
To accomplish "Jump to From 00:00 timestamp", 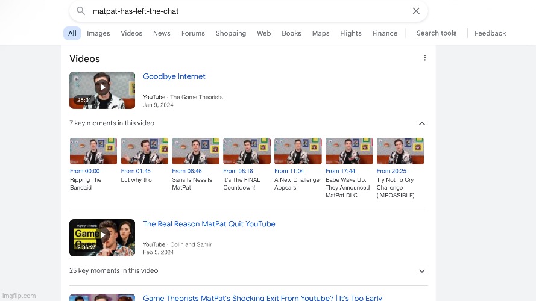I will click(85, 171).
